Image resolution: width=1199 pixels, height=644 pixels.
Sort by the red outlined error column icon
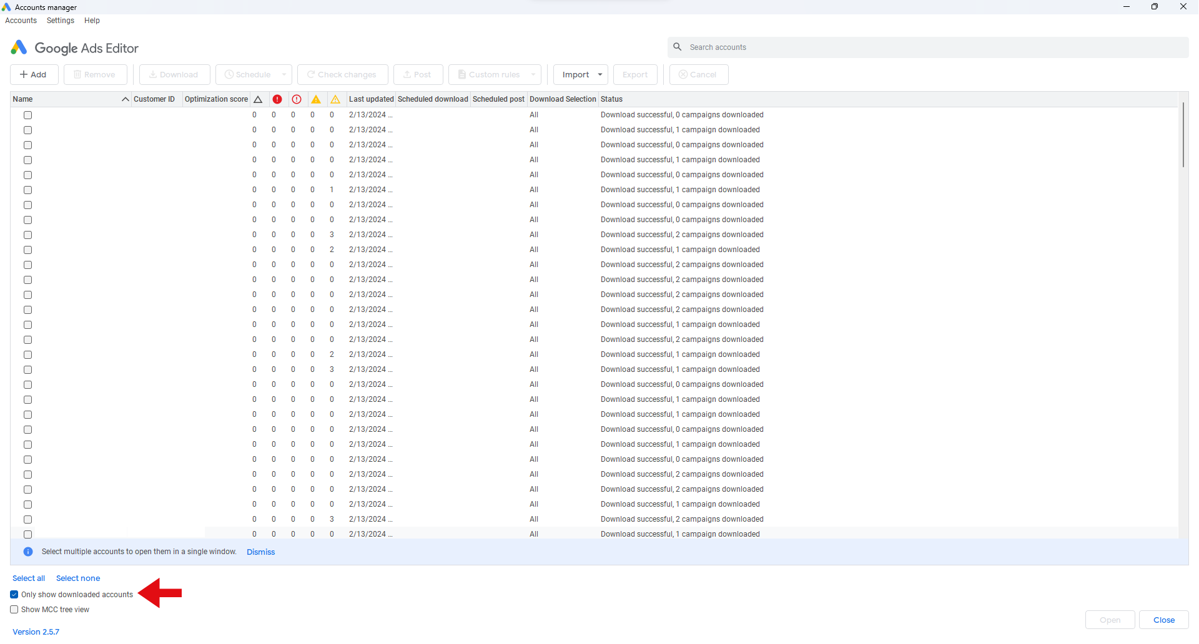[297, 99]
